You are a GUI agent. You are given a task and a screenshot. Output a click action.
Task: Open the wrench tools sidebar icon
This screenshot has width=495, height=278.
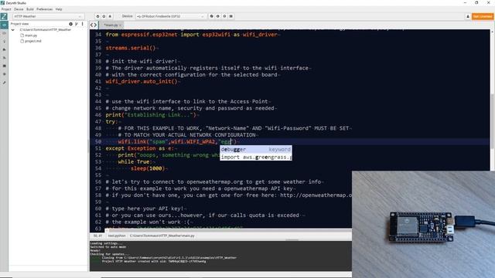(4, 83)
